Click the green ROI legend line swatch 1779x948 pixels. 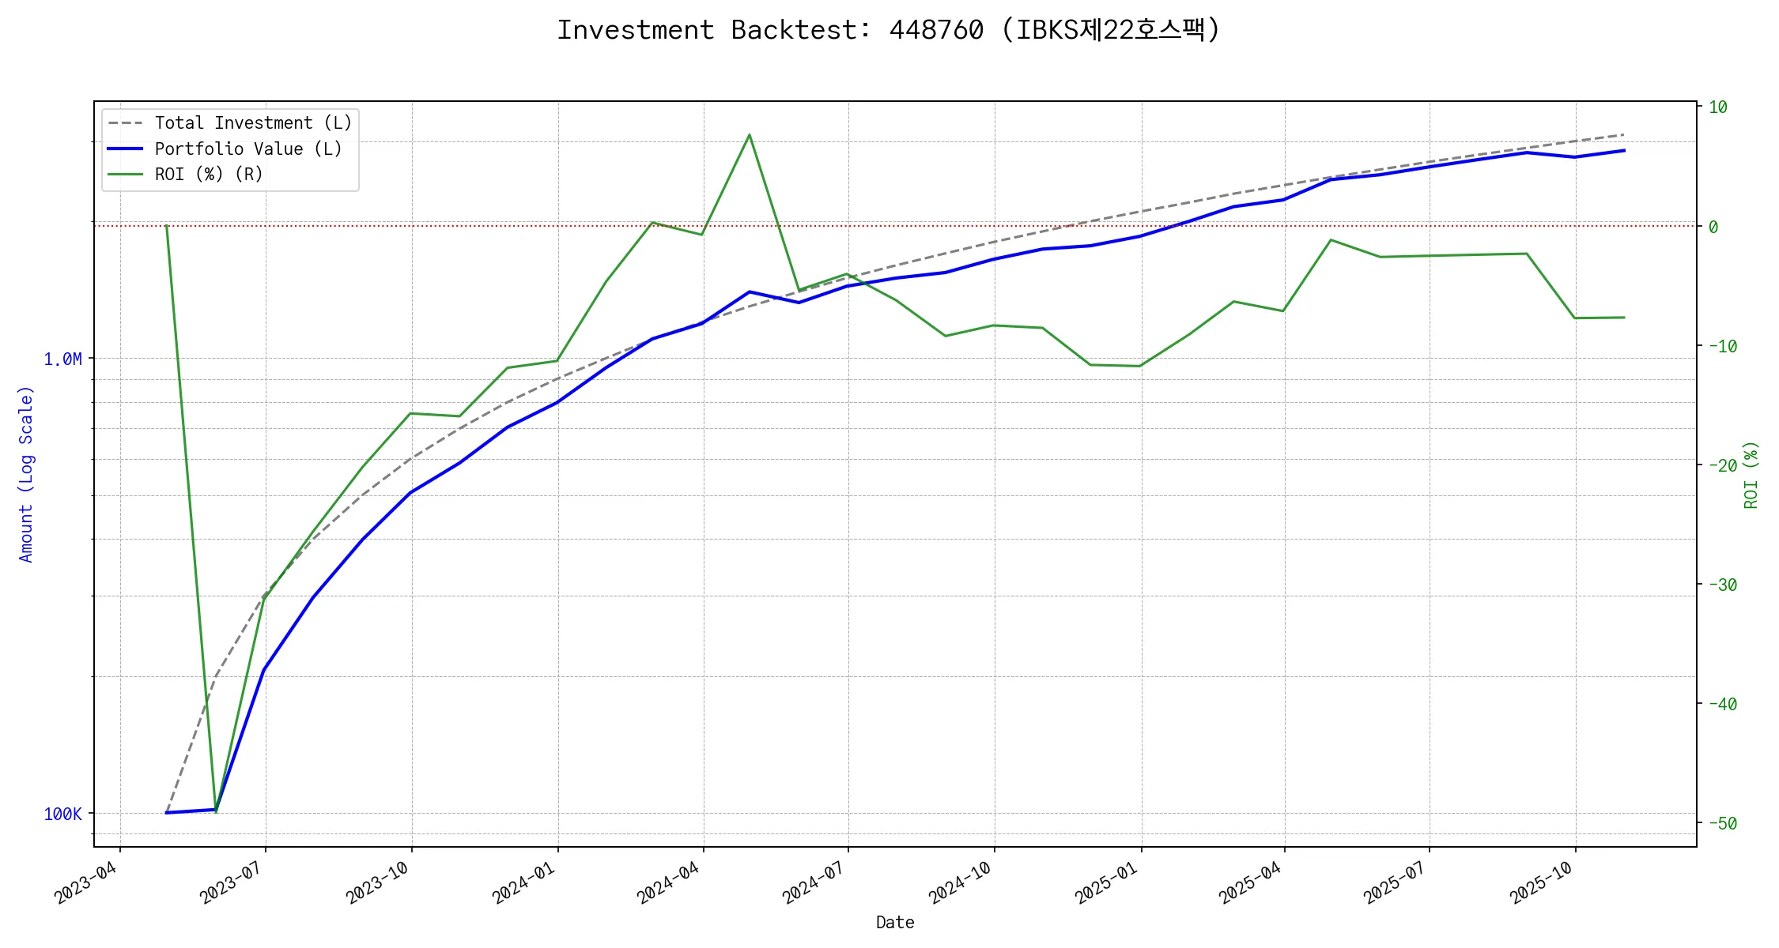pyautogui.click(x=125, y=174)
